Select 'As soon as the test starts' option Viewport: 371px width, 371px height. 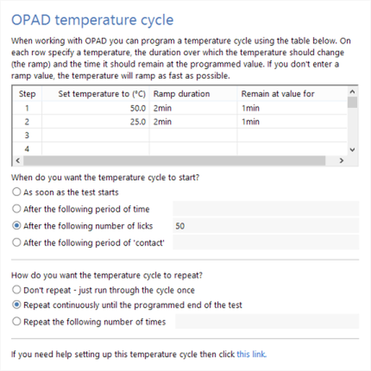click(x=16, y=192)
